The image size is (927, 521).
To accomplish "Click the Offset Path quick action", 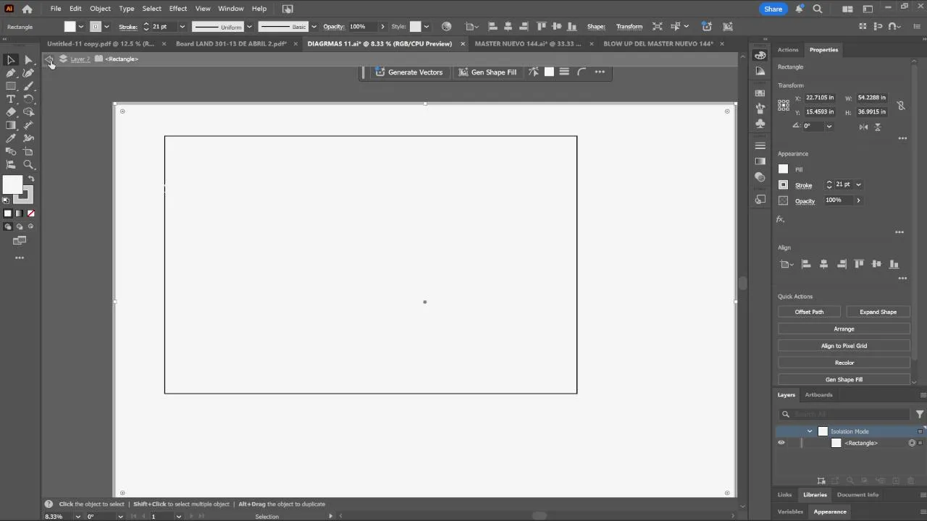I will click(x=809, y=312).
